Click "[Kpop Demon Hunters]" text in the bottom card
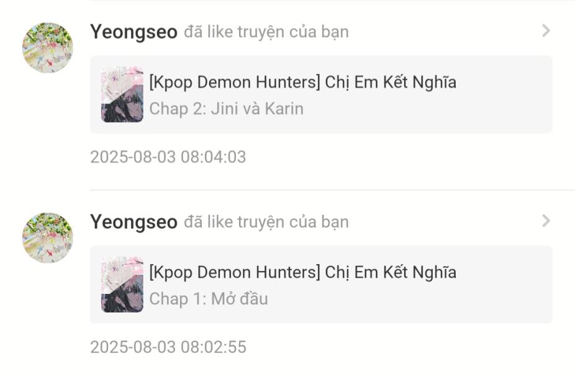Image resolution: width=575 pixels, height=372 pixels. coord(235,272)
